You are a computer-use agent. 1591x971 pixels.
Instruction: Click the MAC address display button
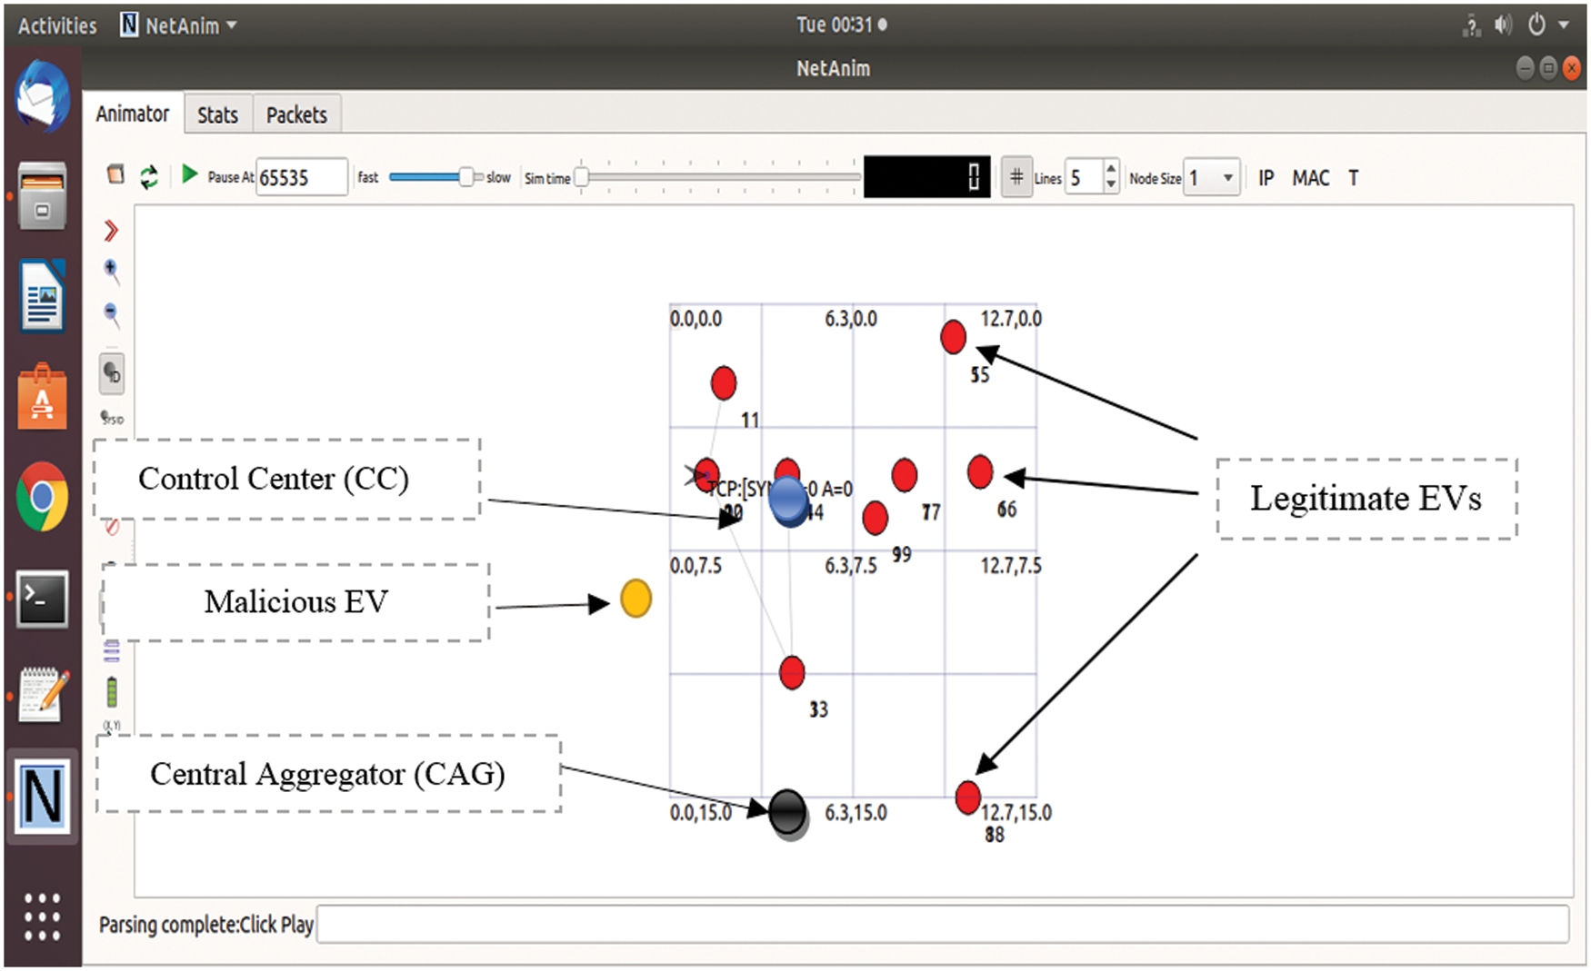(1310, 178)
